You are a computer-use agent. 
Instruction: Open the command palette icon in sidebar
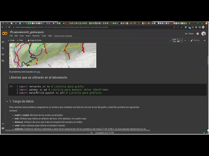(x=3, y=128)
